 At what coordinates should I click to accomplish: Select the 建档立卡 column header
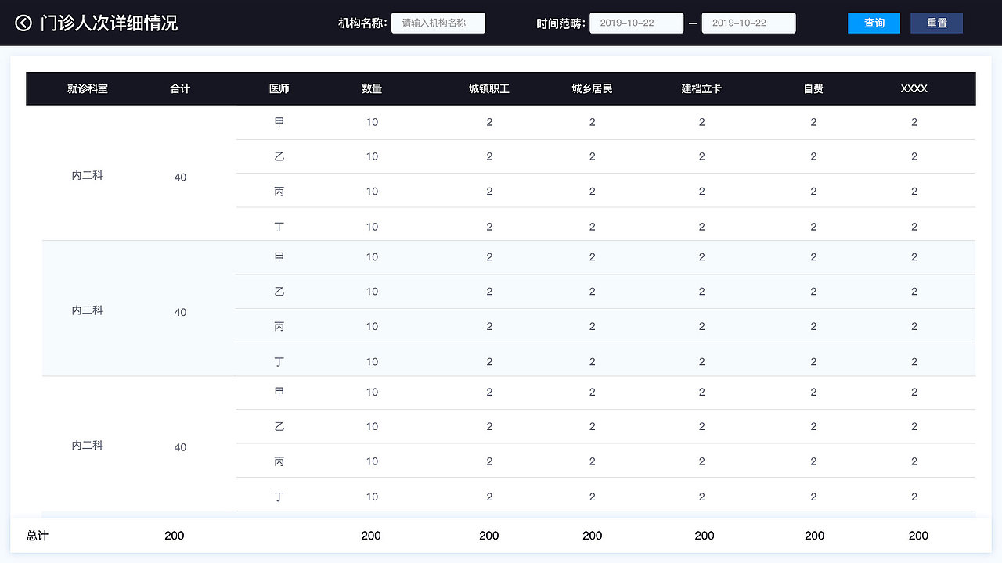coord(701,89)
